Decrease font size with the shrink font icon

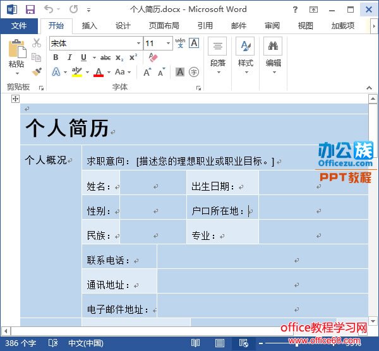coord(162,72)
